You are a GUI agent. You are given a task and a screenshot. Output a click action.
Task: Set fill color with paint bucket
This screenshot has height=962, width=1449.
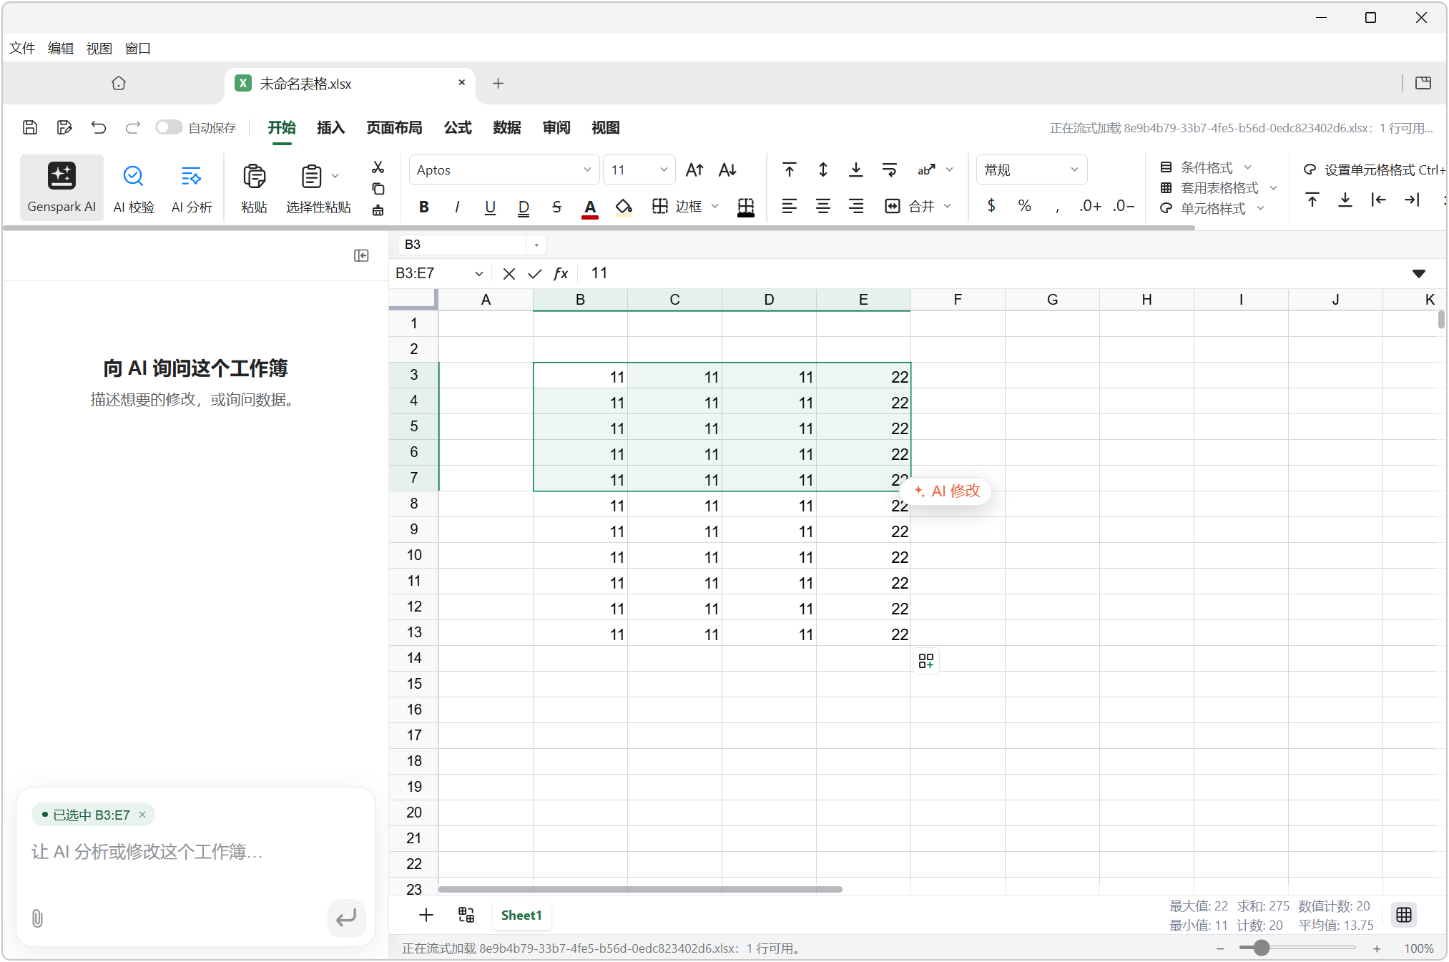pyautogui.click(x=624, y=207)
